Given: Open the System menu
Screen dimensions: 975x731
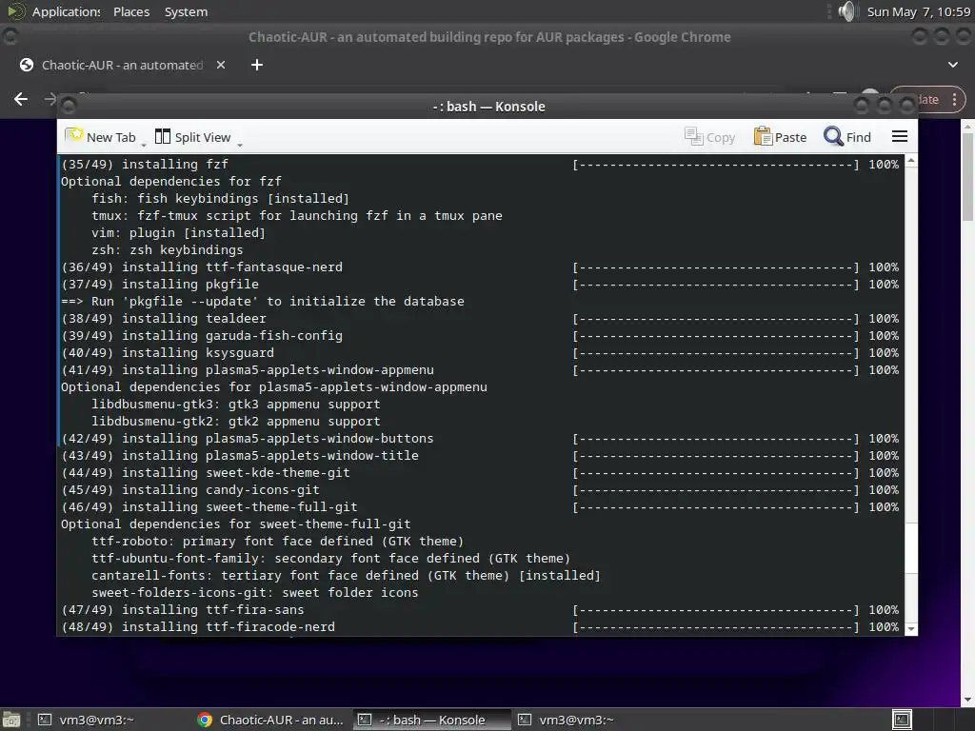Looking at the screenshot, I should point(186,11).
